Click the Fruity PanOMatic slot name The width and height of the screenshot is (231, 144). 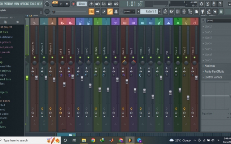214,72
